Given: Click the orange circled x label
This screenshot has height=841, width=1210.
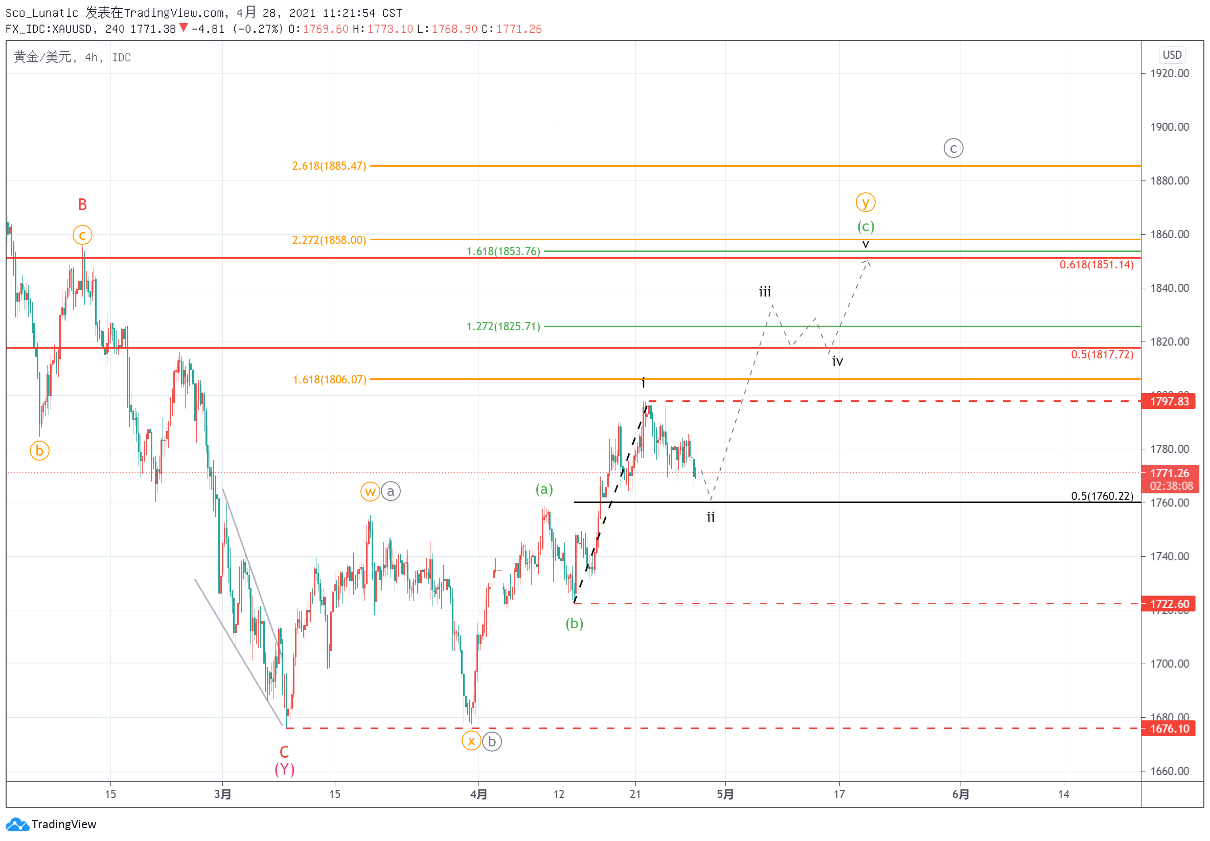Looking at the screenshot, I should [x=471, y=742].
